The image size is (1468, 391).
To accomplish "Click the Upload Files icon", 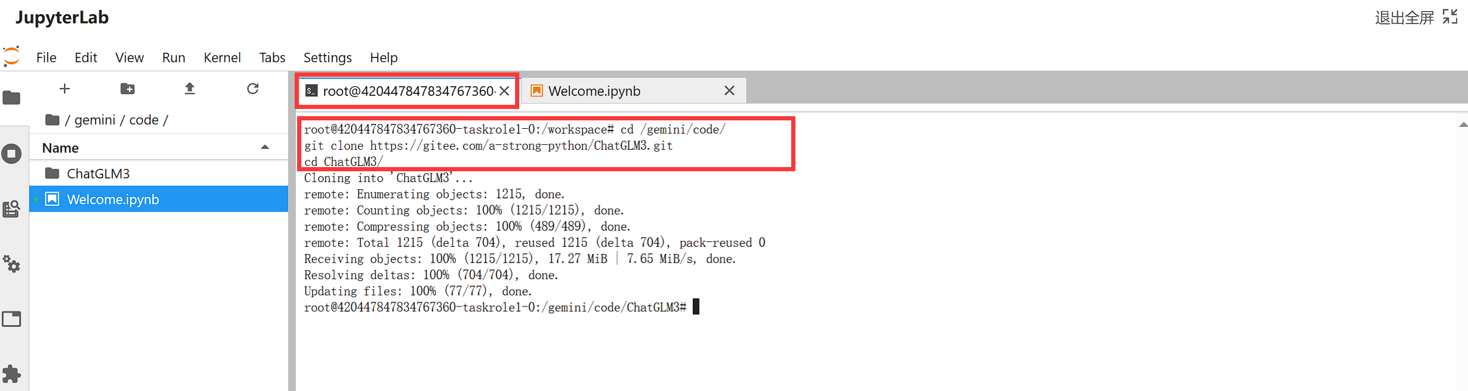I will click(x=190, y=89).
